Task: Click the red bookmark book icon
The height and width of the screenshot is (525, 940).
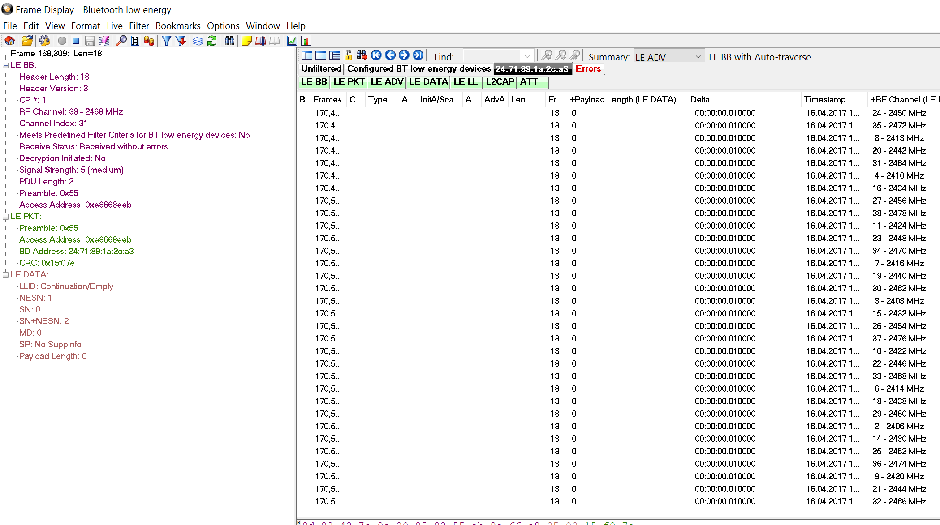Action: tap(261, 41)
